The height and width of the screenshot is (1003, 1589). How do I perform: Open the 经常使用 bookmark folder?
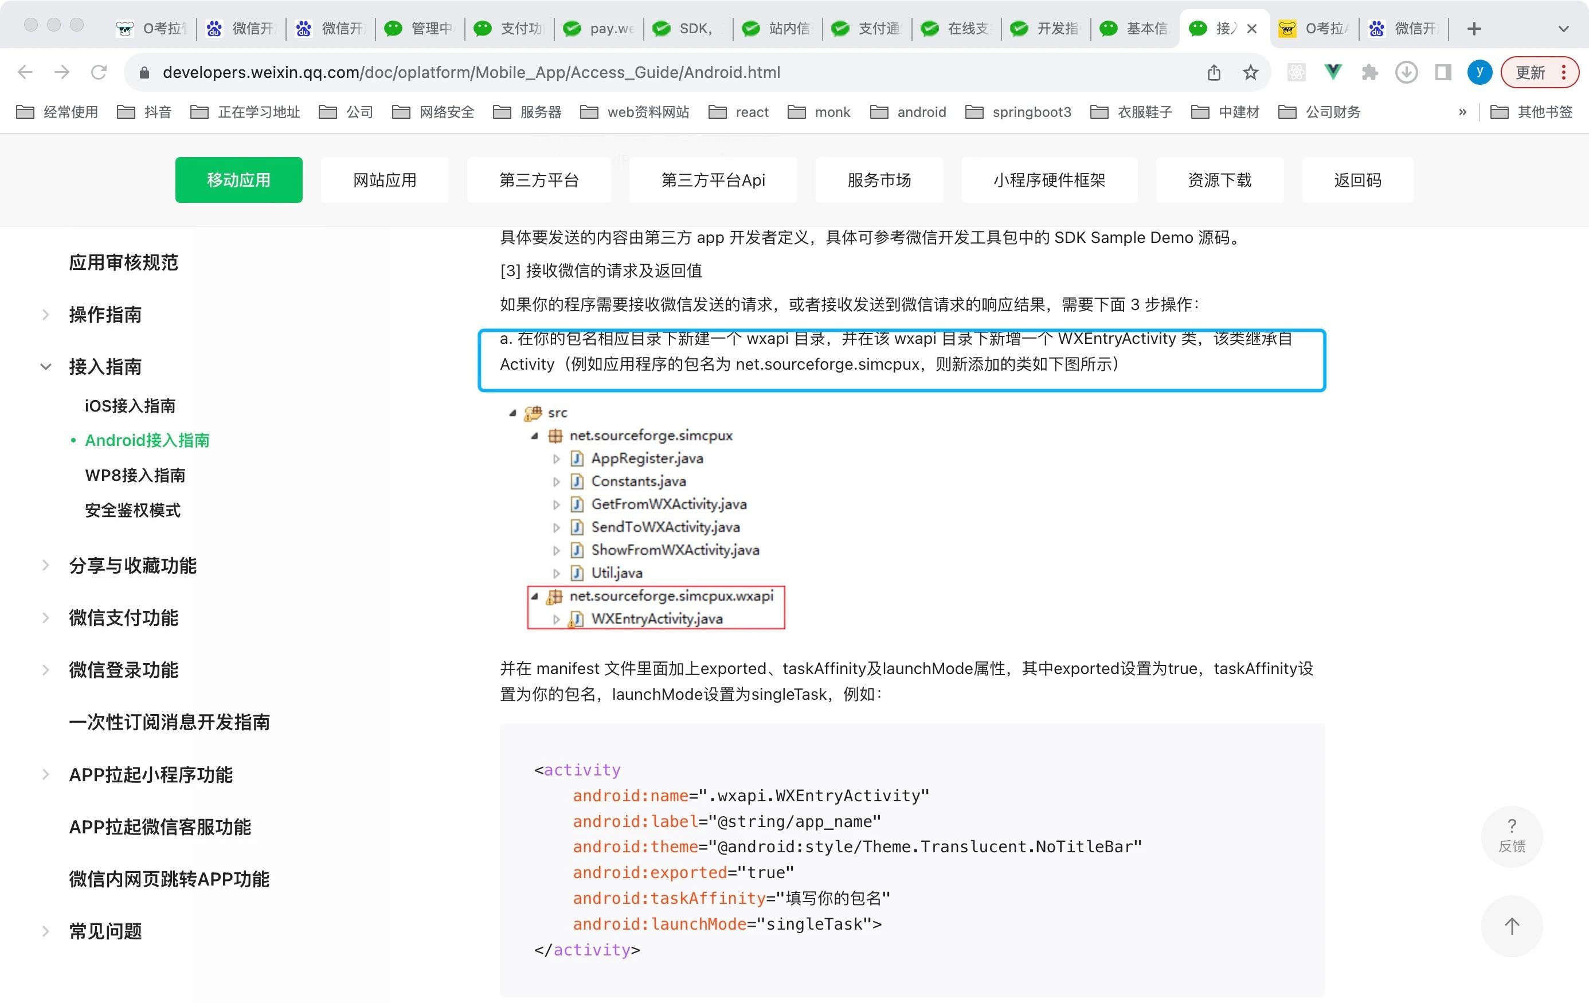(57, 112)
